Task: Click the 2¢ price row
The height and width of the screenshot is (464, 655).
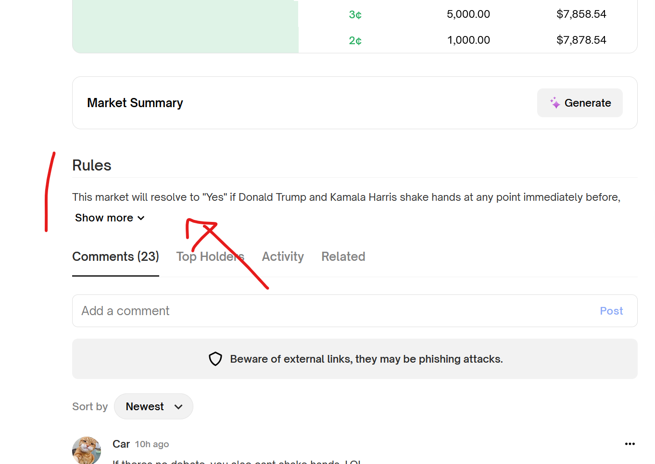Action: tap(355, 40)
